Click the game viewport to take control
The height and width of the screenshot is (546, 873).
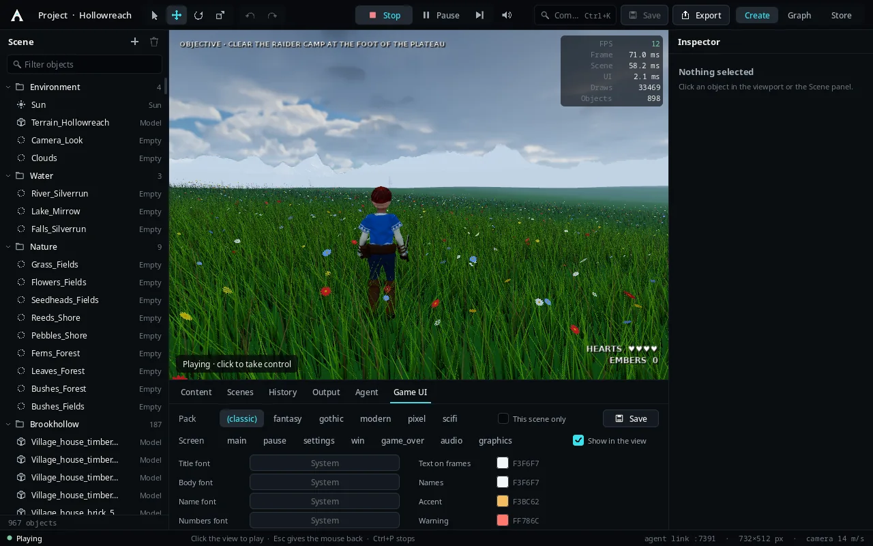419,205
